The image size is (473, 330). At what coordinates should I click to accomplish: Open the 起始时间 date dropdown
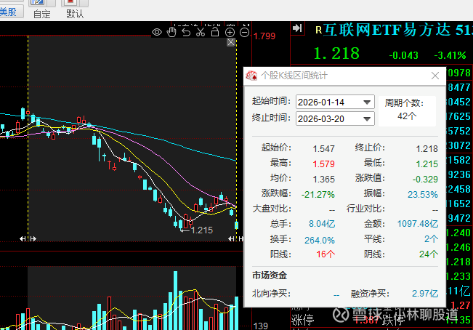click(367, 102)
